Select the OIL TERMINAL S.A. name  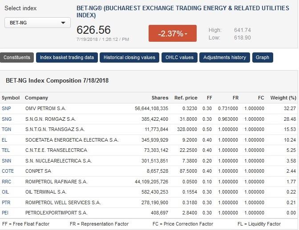[x=46, y=192]
